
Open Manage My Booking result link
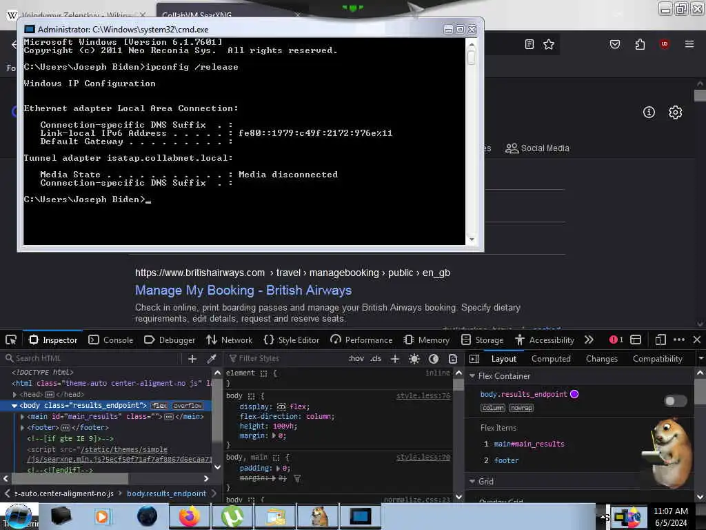(243, 291)
